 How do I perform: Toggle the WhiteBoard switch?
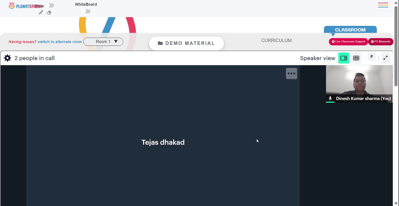coord(86,12)
